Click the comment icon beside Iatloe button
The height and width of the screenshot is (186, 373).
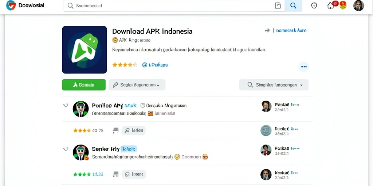pos(115,130)
